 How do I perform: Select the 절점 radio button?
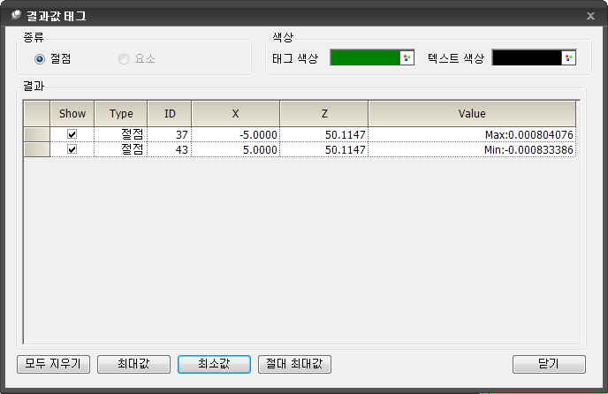pos(39,58)
